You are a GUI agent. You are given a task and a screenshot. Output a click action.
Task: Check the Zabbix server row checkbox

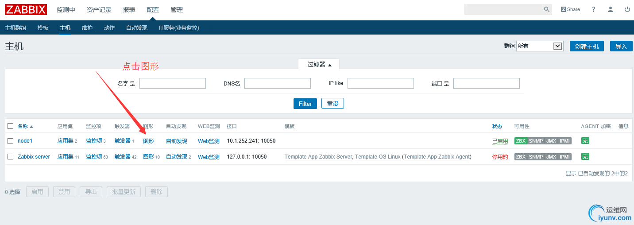[x=10, y=157]
